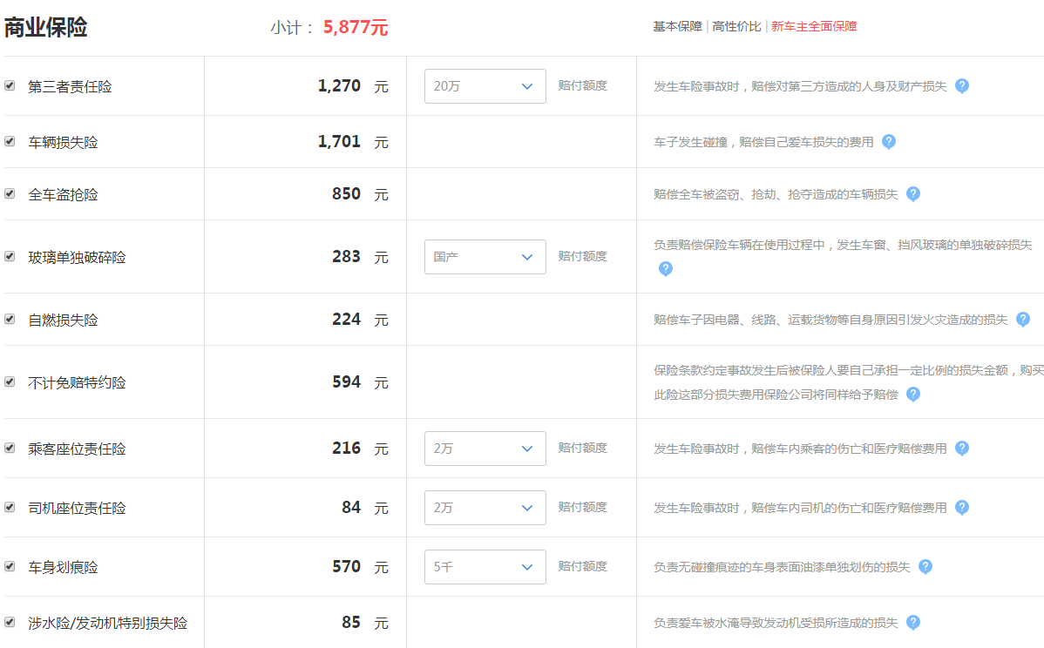
Task: Click the 850 price for 全车盗抢险
Action: (x=346, y=193)
